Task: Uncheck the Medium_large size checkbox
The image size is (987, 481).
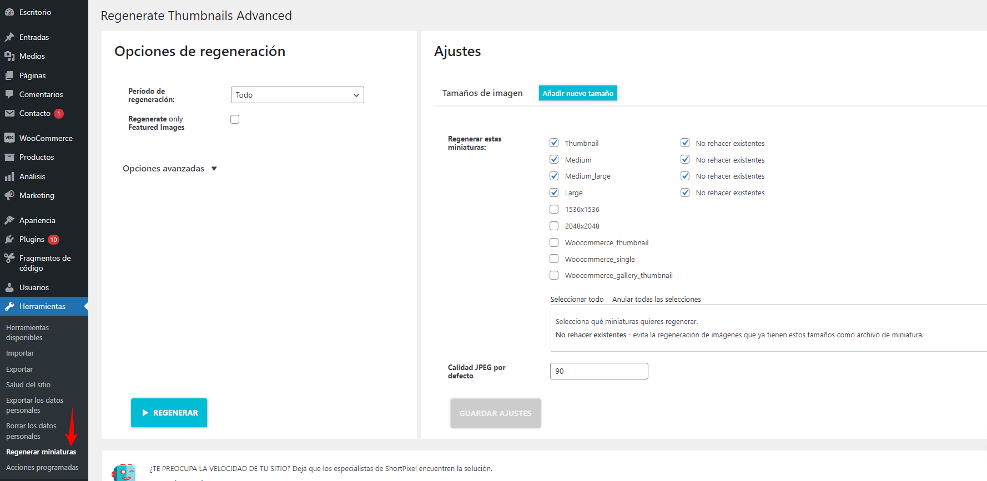Action: click(554, 176)
